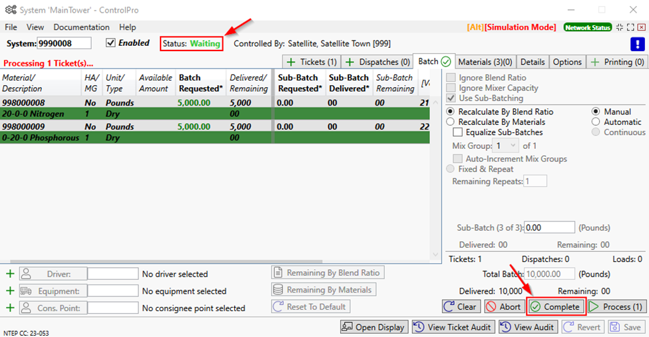The height and width of the screenshot is (337, 649).
Task: Click the blue exclamation alert icon
Action: (638, 44)
